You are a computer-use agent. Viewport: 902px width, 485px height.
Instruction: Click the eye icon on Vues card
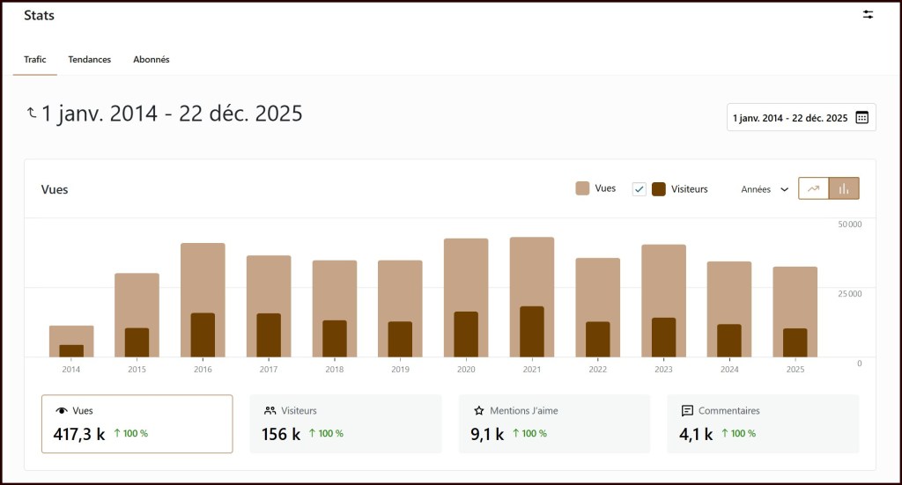(x=62, y=411)
